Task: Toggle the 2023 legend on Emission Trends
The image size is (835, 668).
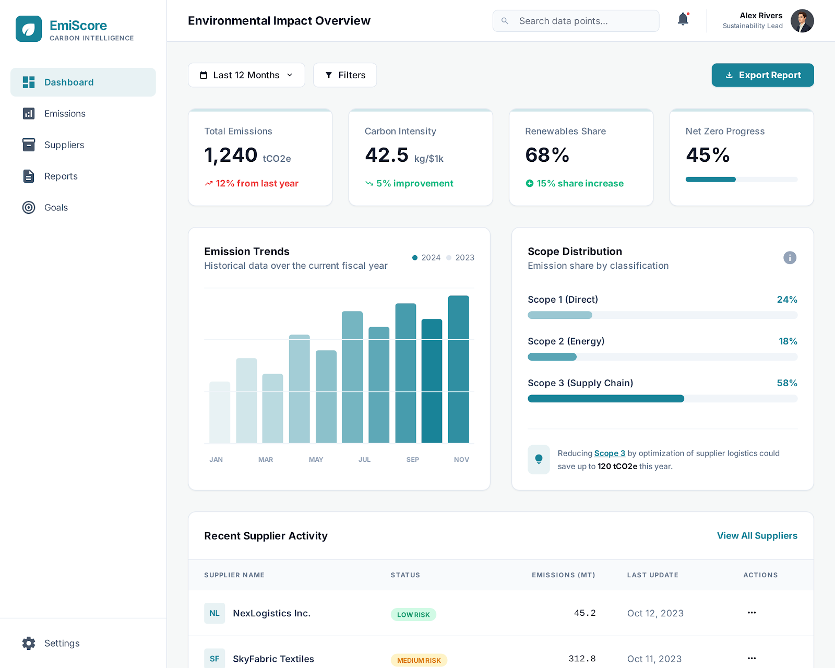Action: pos(461,257)
